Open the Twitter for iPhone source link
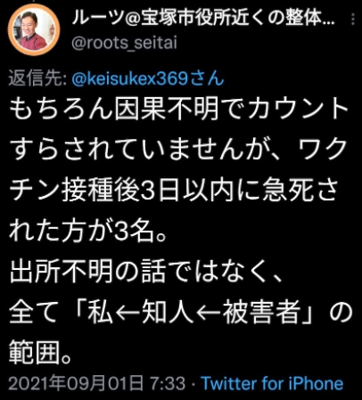Screen dimensions: 362x400 tap(272, 383)
